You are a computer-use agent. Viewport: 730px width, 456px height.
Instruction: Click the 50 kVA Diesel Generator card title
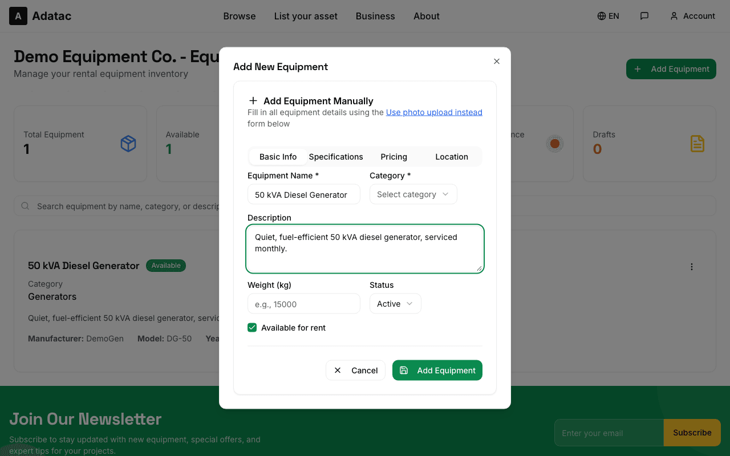pos(83,266)
